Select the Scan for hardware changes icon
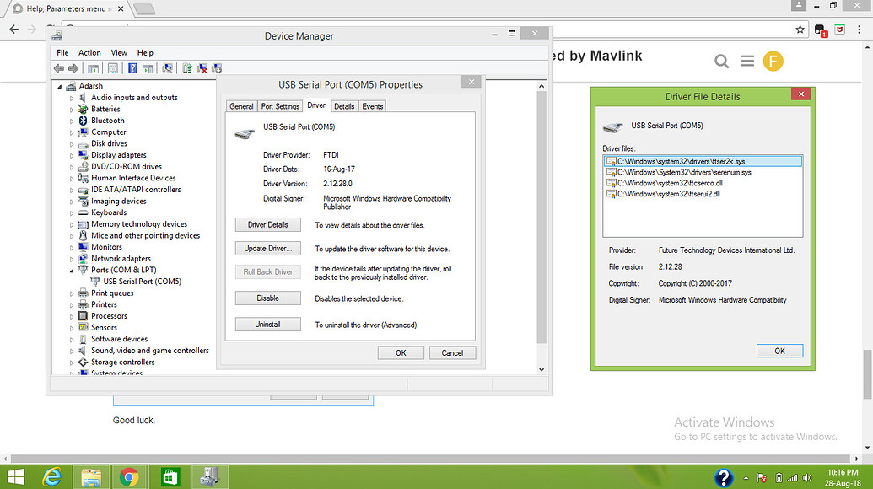Screen dimensions: 873x489 coord(168,68)
